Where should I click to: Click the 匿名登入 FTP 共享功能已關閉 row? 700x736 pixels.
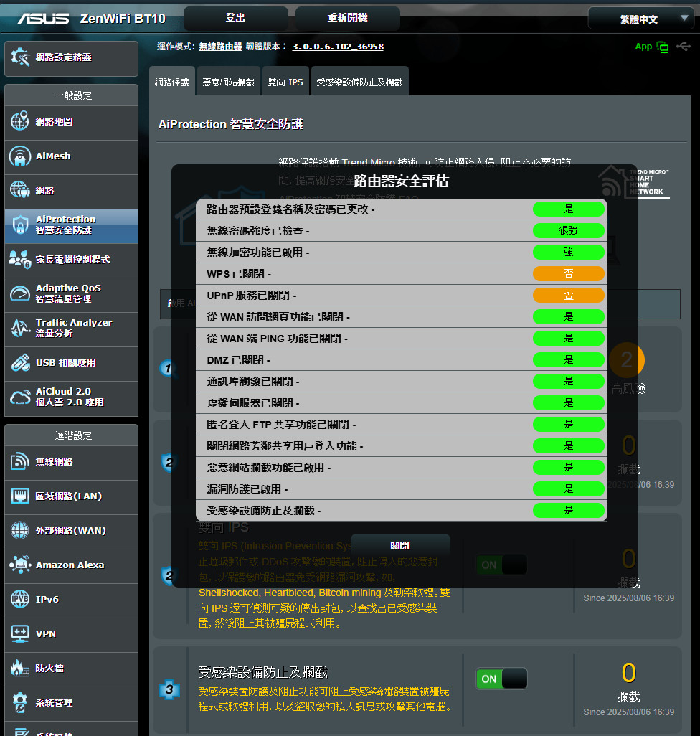(402, 425)
